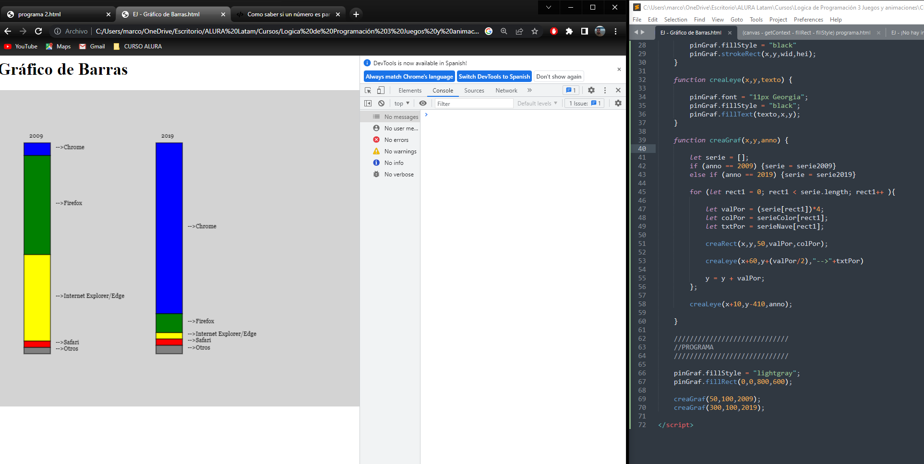Image resolution: width=924 pixels, height=464 pixels.
Task: Open the Chrome profile avatar
Action: [x=600, y=31]
